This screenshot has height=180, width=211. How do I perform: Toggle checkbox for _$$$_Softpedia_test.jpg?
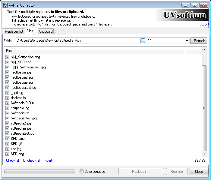(x=8, y=67)
